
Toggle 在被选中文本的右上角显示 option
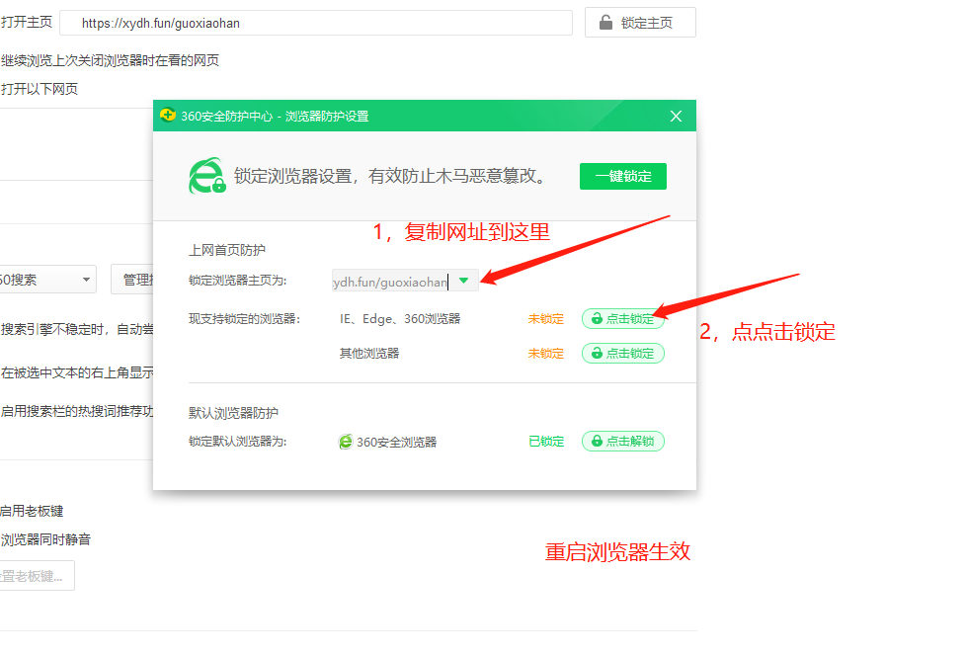[76, 372]
